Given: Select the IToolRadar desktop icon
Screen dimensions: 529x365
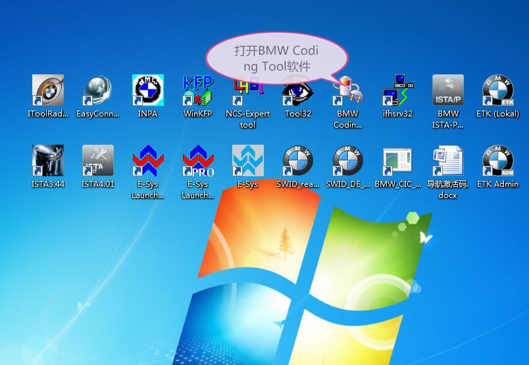Looking at the screenshot, I should (x=48, y=91).
